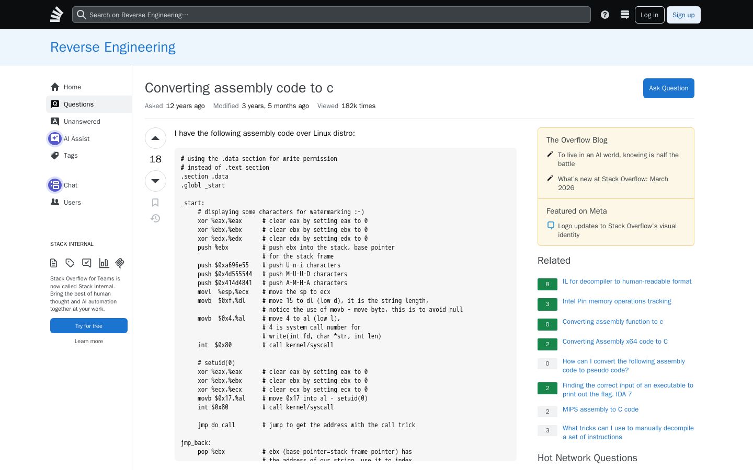Open 'Converting assembly function to c'
The image size is (753, 470).
[613, 322]
